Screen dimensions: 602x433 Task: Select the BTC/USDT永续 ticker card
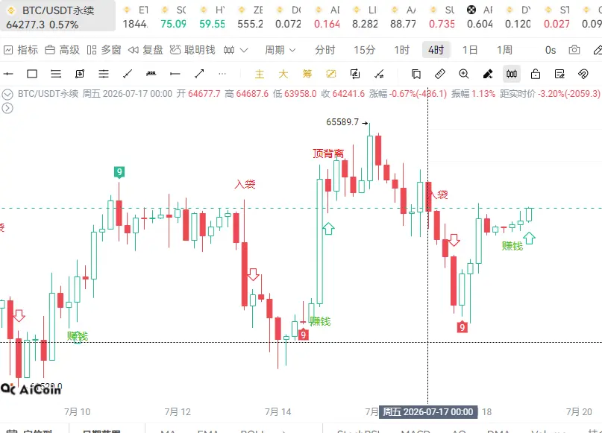coord(57,16)
